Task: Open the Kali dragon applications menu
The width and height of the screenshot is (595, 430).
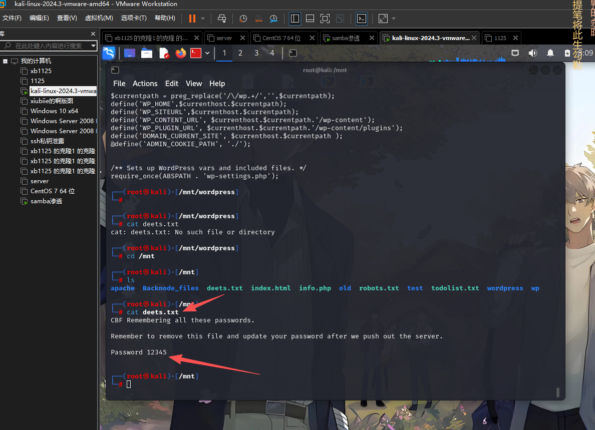Action: pyautogui.click(x=109, y=53)
